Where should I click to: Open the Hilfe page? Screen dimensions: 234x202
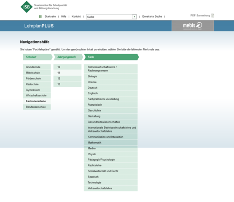pos(64,16)
